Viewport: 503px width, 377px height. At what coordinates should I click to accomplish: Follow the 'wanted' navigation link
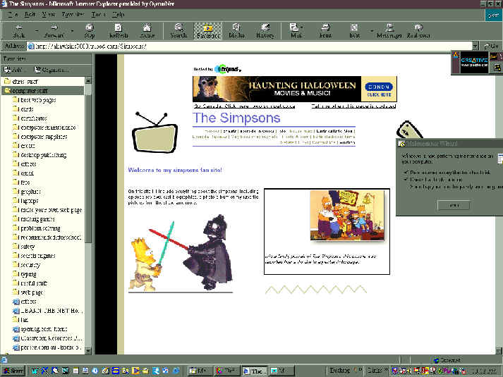347,142
